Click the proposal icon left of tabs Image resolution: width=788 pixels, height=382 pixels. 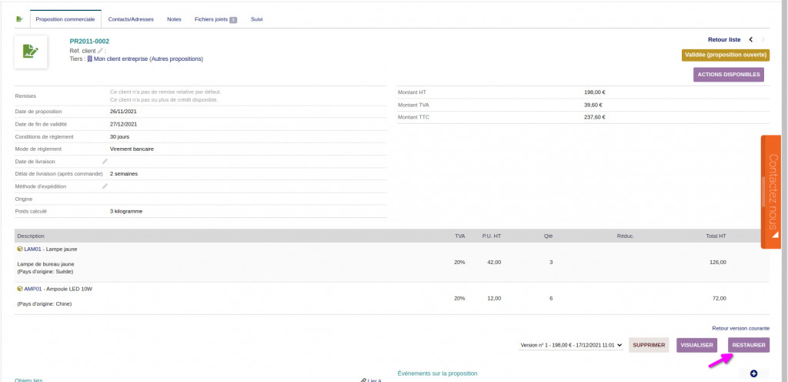point(19,19)
